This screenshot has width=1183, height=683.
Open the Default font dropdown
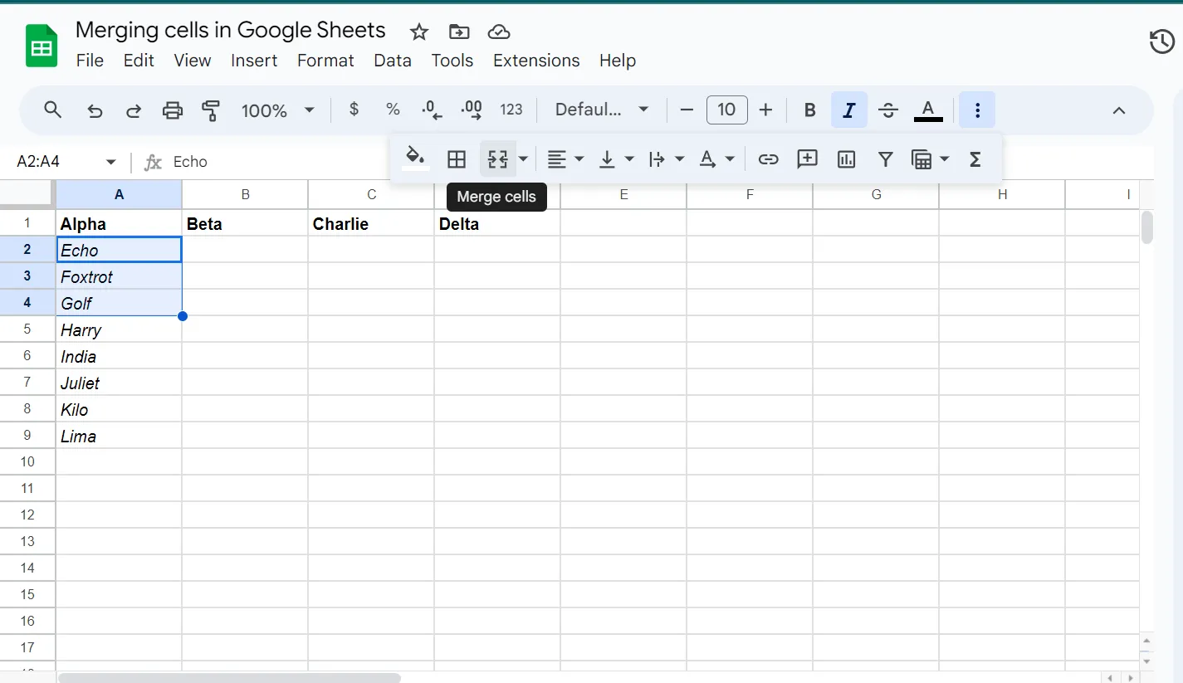pyautogui.click(x=602, y=110)
